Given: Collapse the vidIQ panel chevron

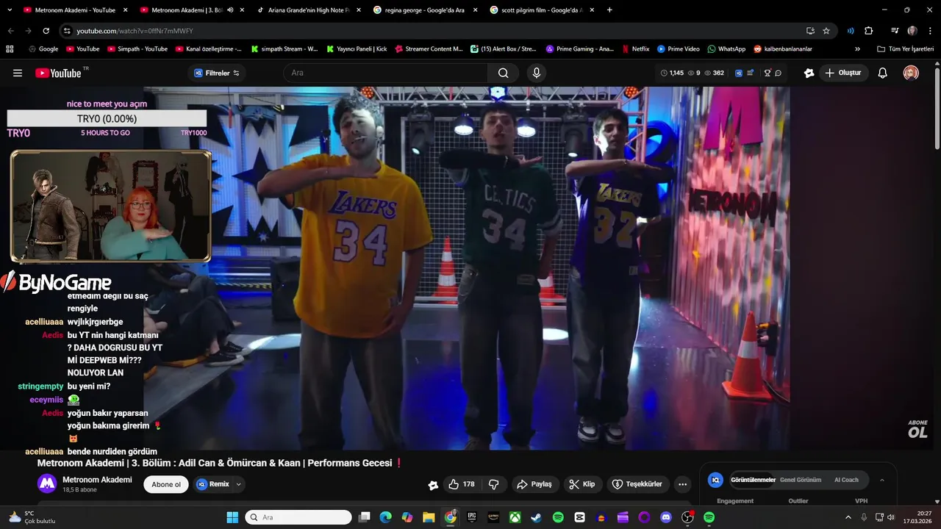Looking at the screenshot, I should click(x=882, y=481).
